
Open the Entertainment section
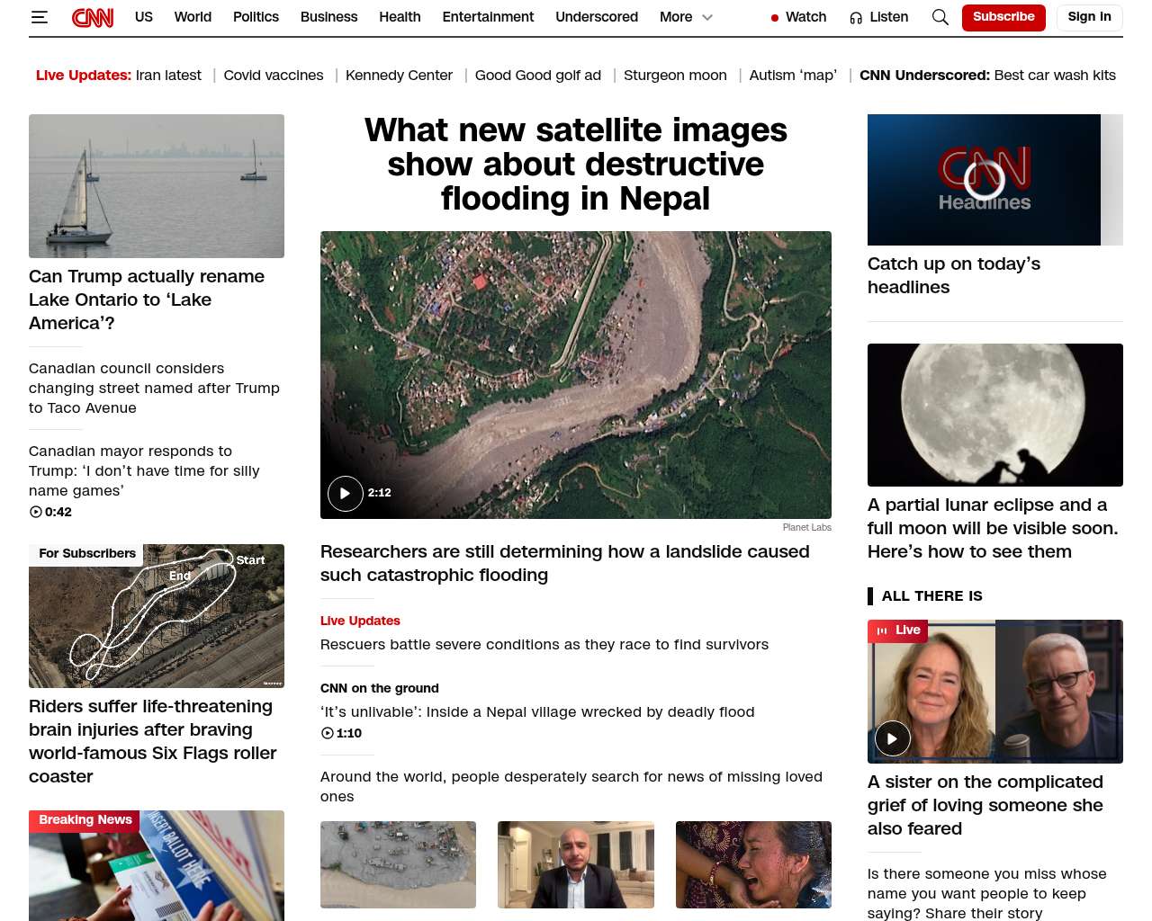pyautogui.click(x=488, y=17)
